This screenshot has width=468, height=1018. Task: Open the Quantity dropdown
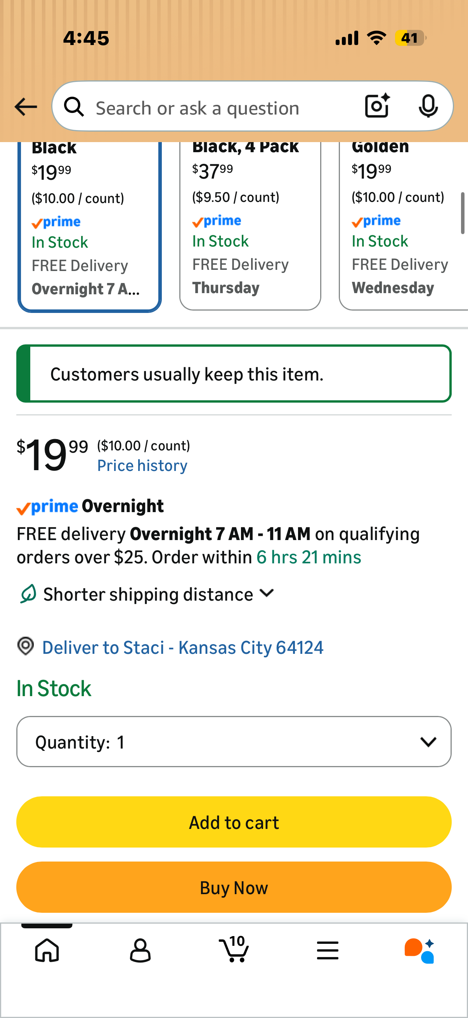click(x=234, y=742)
